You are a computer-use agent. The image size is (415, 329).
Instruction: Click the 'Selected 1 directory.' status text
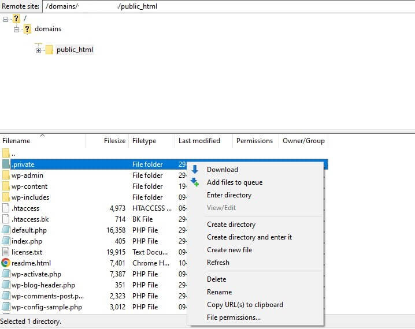point(31,321)
